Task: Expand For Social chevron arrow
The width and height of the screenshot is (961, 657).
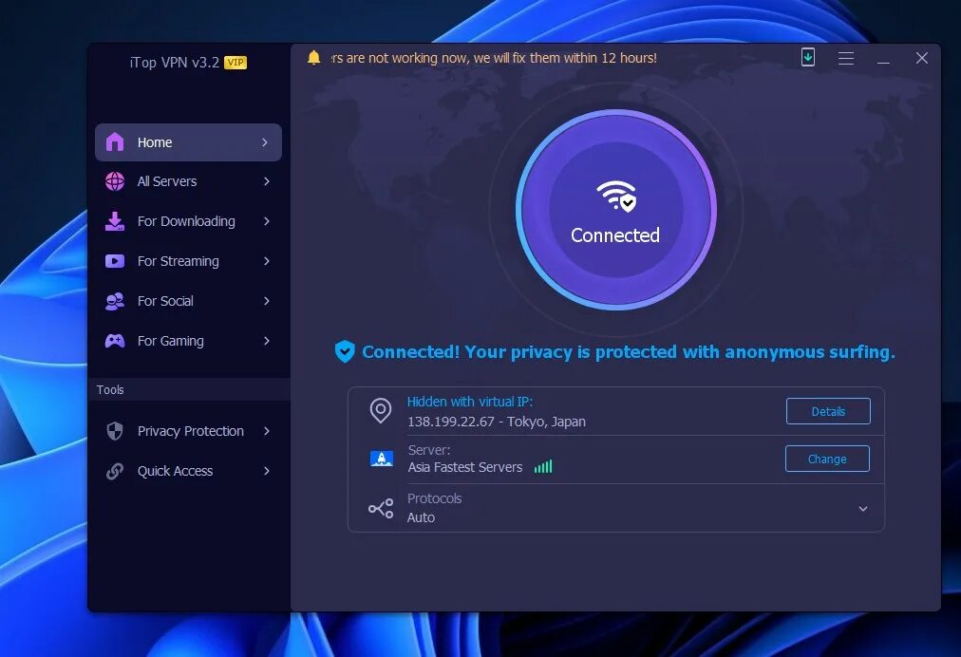Action: coord(267,301)
